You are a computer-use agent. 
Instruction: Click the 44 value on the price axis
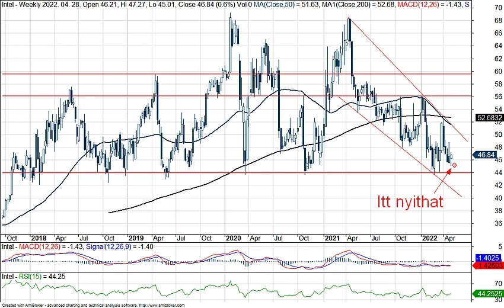point(498,172)
